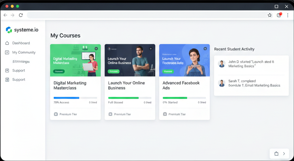Click the systeme.io logo icon
This screenshot has width=294, height=161.
9,30
